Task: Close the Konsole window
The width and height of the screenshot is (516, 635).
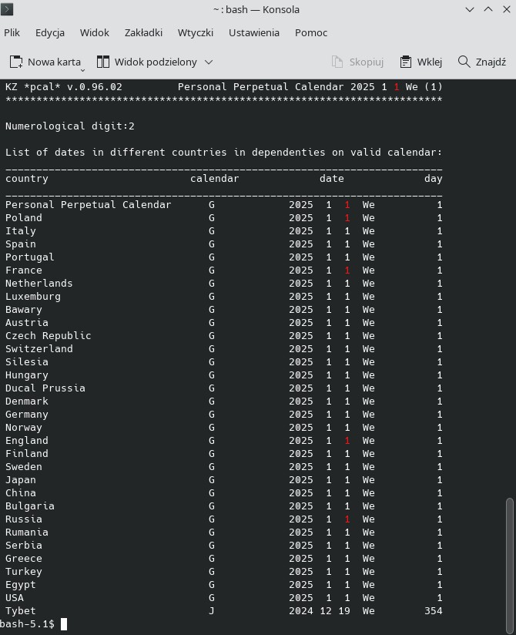Action: pyautogui.click(x=504, y=9)
